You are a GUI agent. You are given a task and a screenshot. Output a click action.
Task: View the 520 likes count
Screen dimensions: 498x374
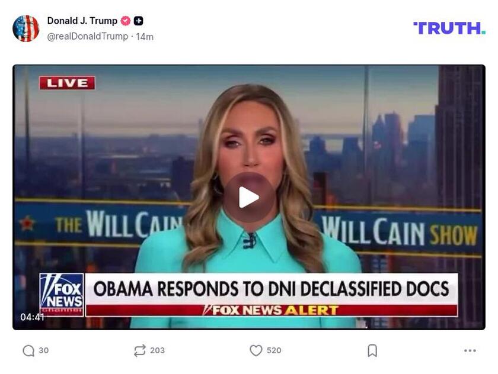click(x=274, y=350)
